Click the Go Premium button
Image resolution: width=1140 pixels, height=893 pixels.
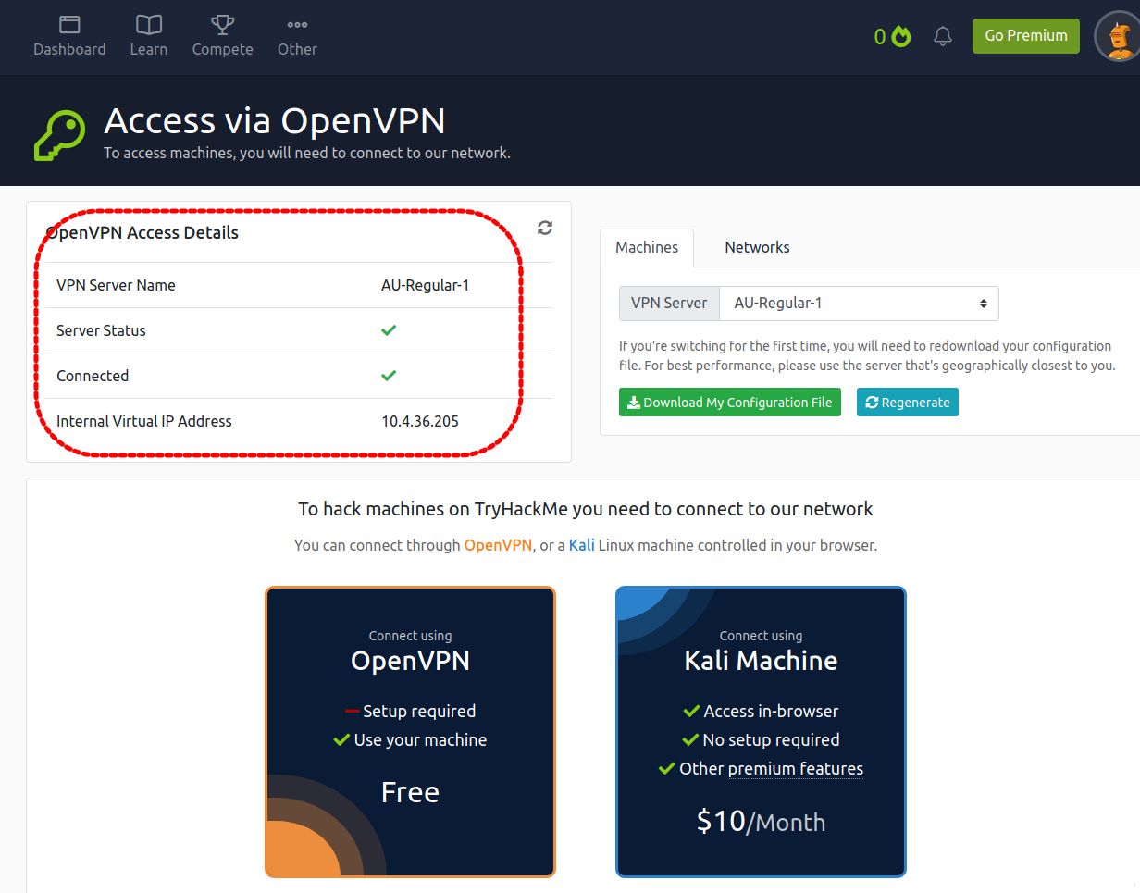tap(1026, 36)
